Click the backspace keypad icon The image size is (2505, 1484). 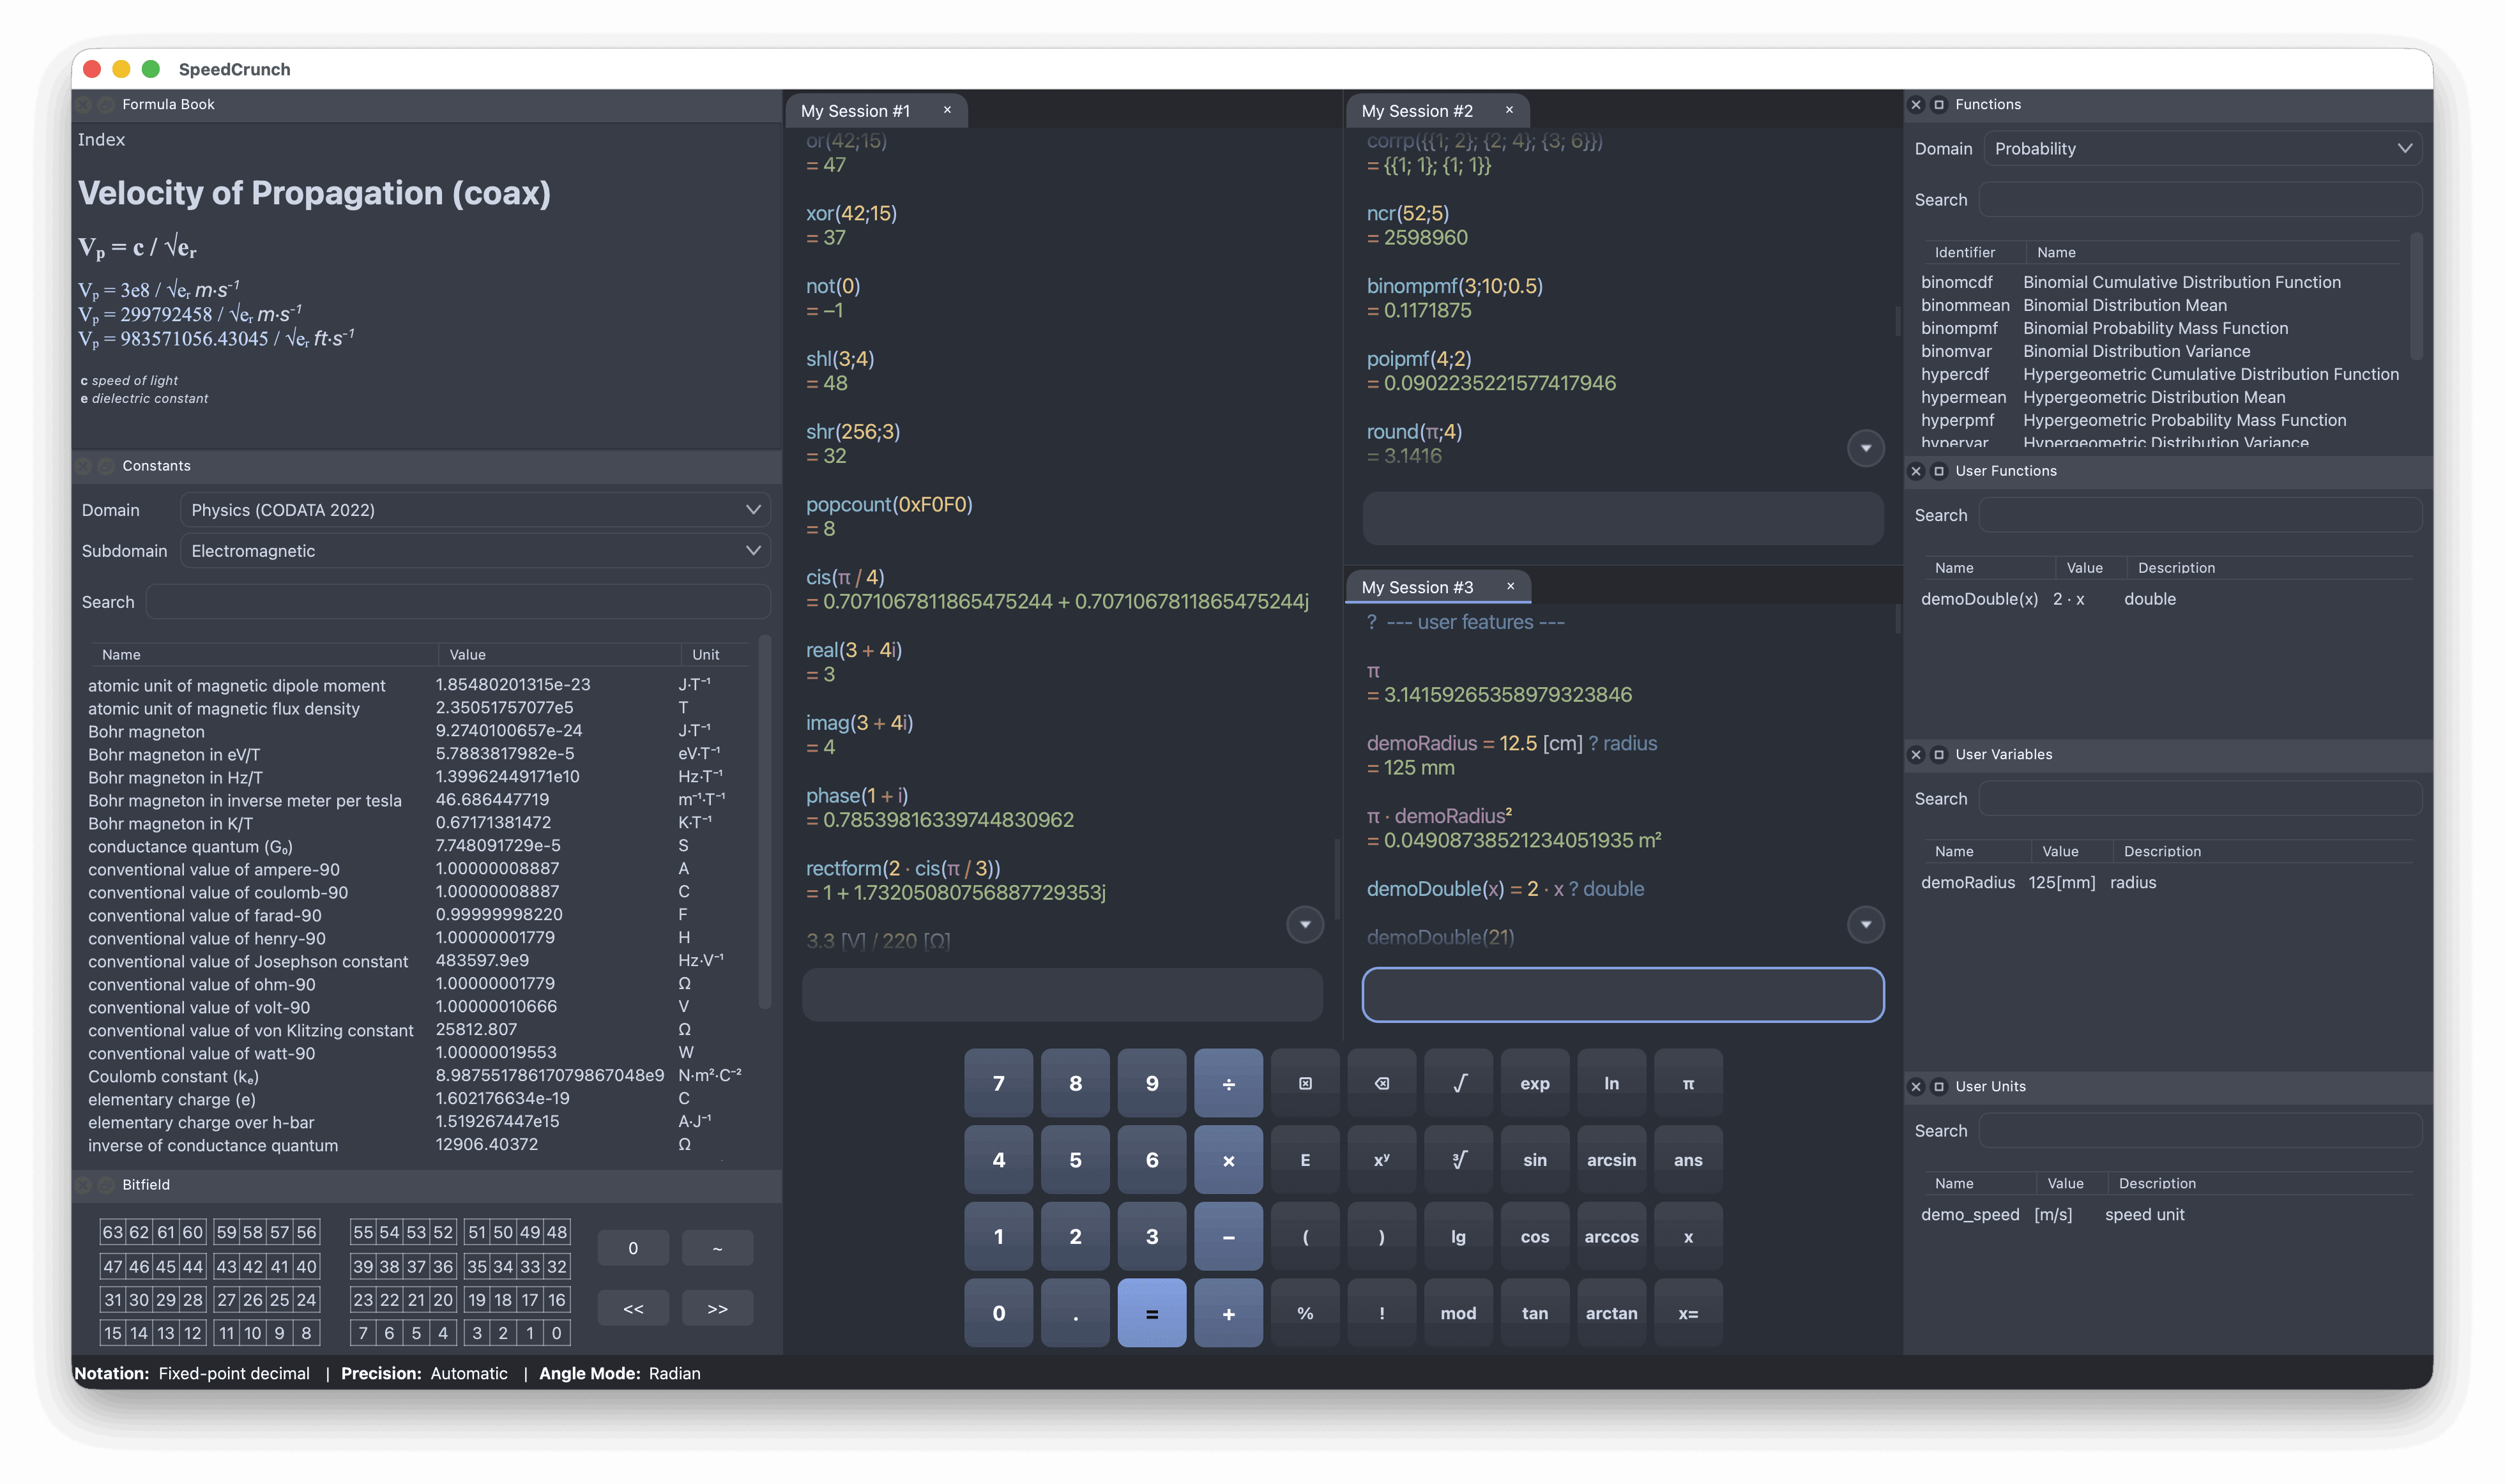pos(1381,1083)
